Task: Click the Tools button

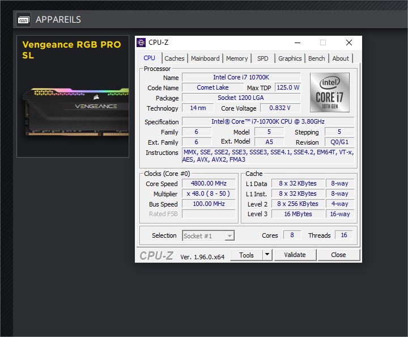Action: [x=246, y=255]
